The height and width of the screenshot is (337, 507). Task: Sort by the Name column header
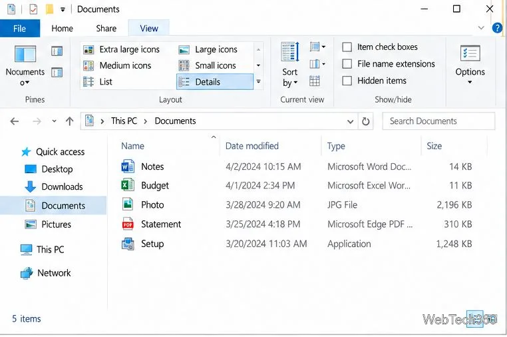pyautogui.click(x=133, y=146)
